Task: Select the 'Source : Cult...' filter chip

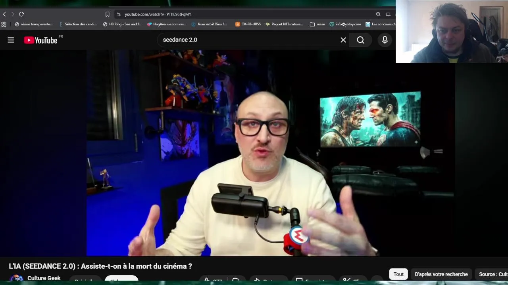Action: (491, 274)
